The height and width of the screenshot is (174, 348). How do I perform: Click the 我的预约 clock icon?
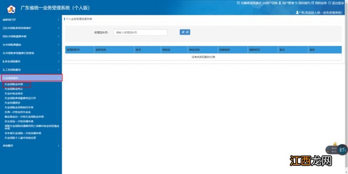(x=296, y=3)
